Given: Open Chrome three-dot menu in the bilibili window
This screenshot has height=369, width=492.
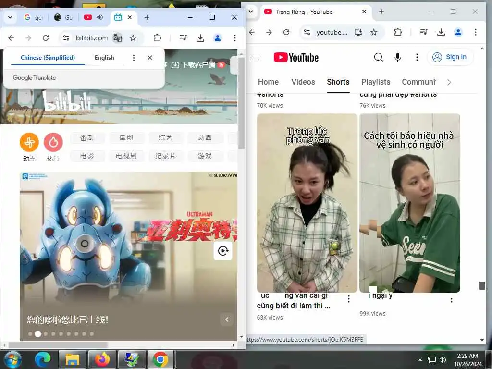Looking at the screenshot, I should click(x=234, y=38).
